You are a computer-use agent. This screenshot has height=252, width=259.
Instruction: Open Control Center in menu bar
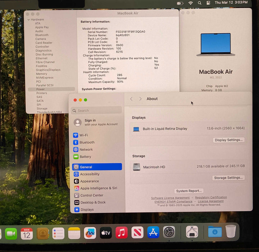pyautogui.click(x=208, y=3)
